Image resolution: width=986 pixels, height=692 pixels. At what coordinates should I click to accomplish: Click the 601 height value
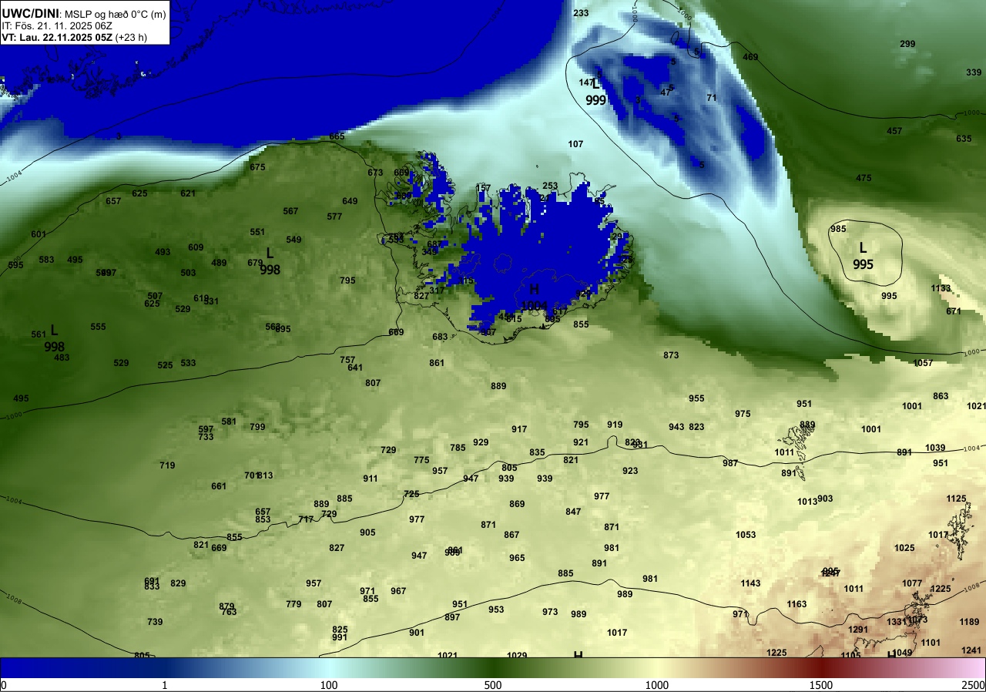coord(39,234)
